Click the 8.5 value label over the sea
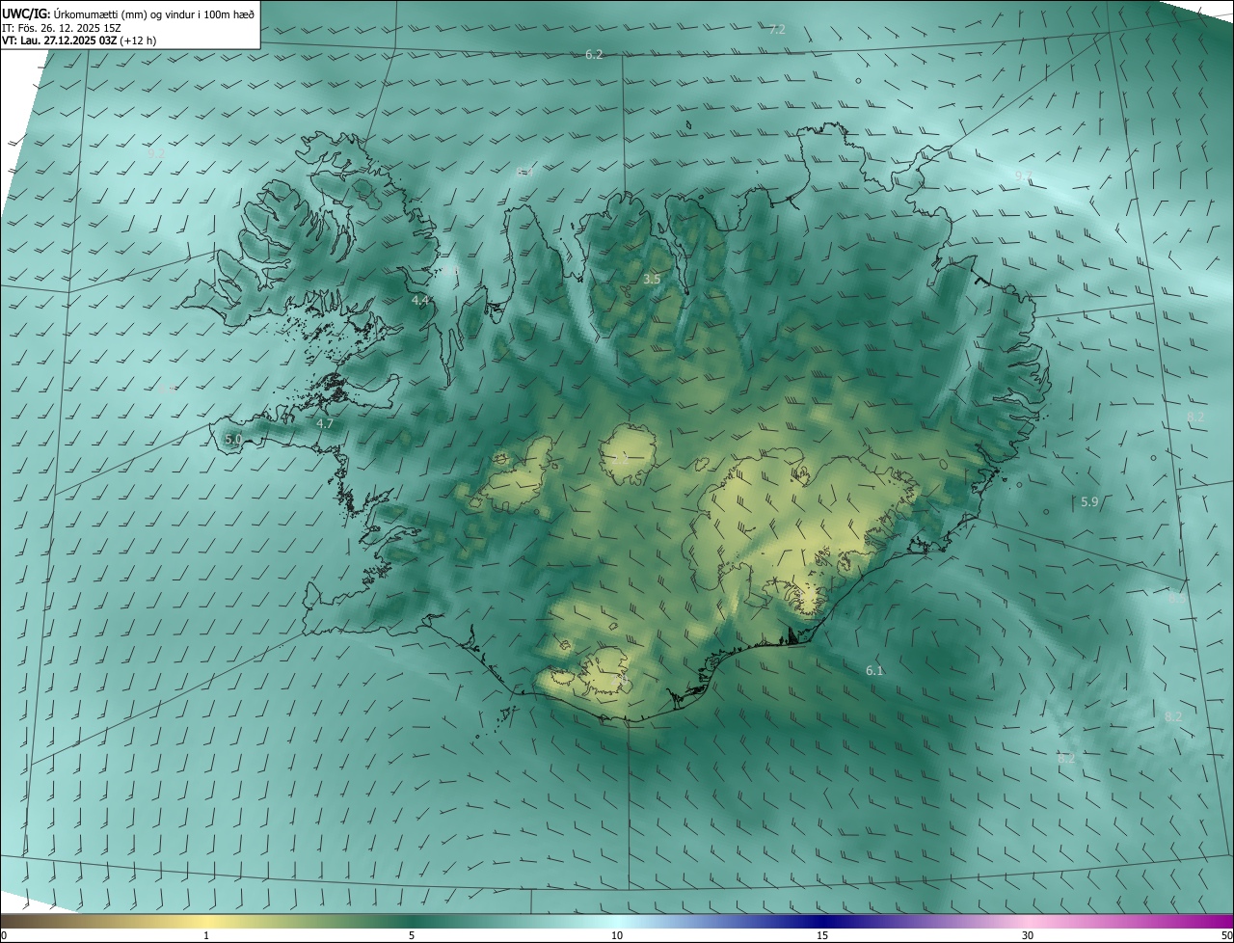 click(1177, 599)
